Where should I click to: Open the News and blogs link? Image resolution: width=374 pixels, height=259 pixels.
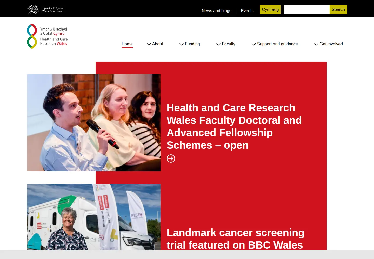pos(216,11)
